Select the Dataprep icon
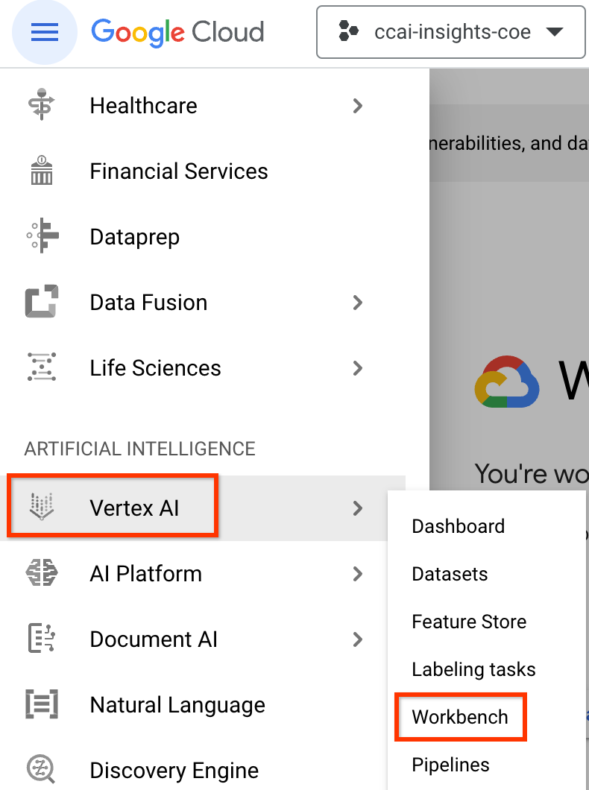This screenshot has height=790, width=589. 42,236
